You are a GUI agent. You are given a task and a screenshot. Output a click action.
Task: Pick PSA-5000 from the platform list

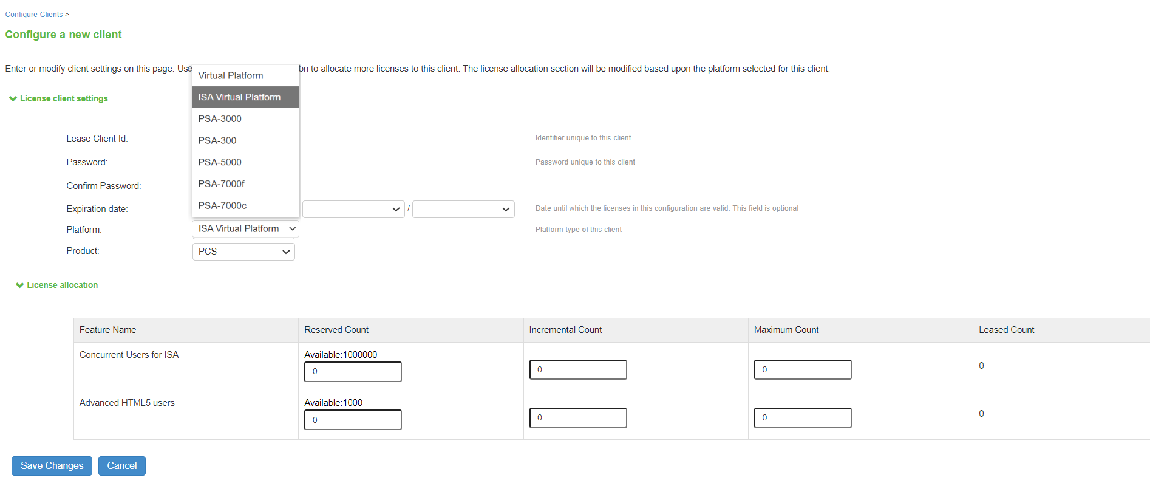click(245, 162)
